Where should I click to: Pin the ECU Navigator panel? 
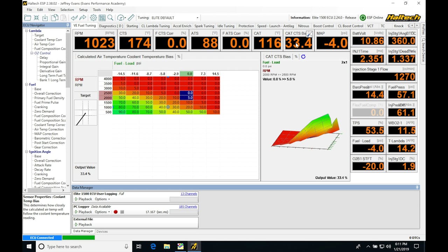pyautogui.click(x=68, y=25)
